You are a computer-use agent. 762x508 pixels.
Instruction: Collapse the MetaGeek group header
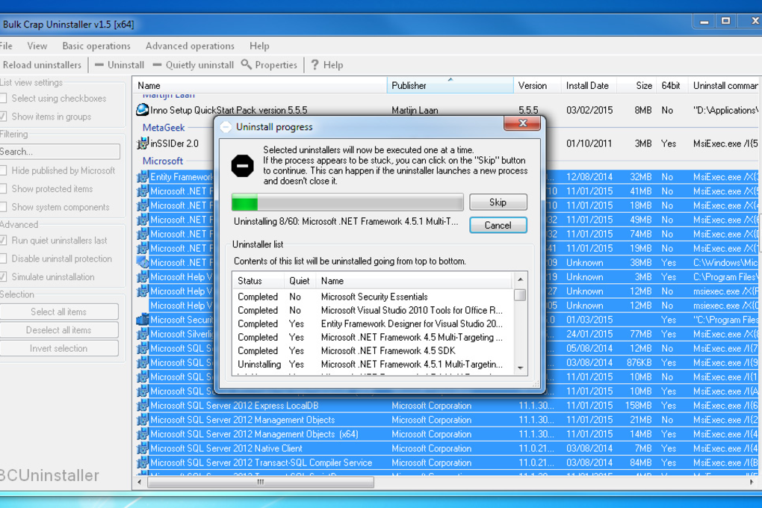coord(164,127)
